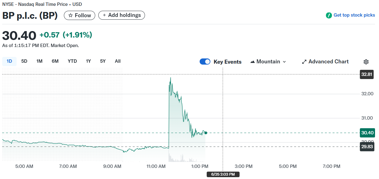Click the green top stock picks badge icon
Screen dimensions: 379x179
[x=329, y=15]
